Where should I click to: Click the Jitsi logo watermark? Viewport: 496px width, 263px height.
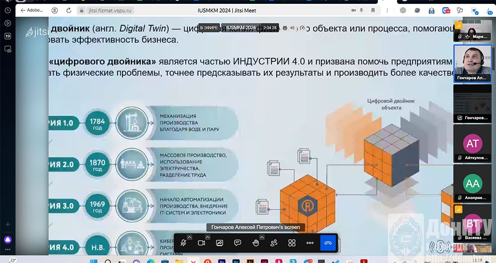tap(37, 32)
